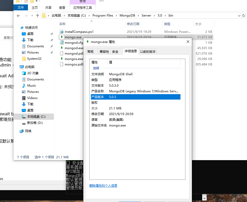Open pinned Pictures under quick access
247x202 pixels.
[33, 53]
